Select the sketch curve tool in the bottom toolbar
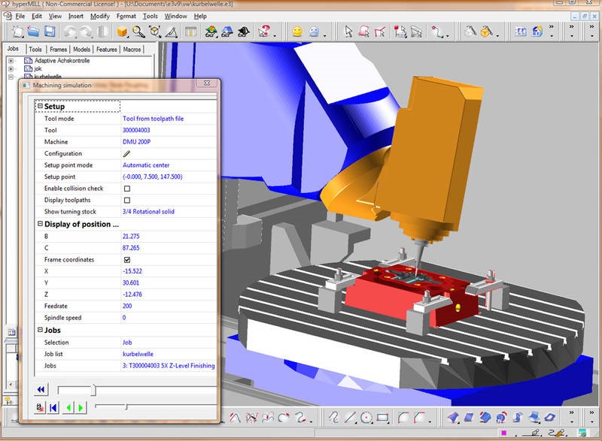This screenshot has height=441, width=602. [x=333, y=417]
